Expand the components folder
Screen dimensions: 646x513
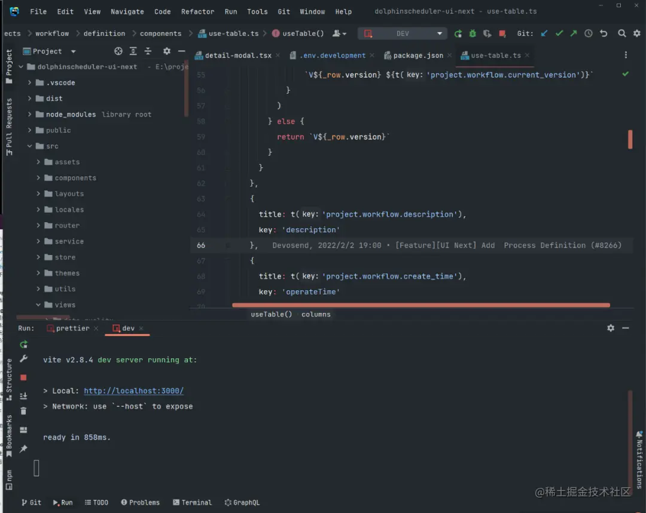click(x=38, y=178)
